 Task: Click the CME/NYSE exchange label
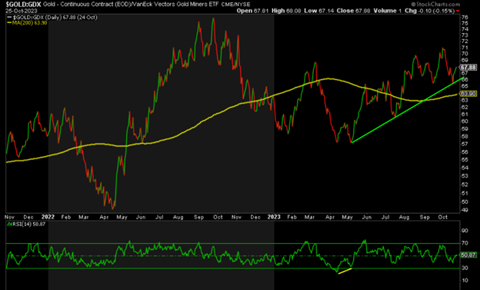click(x=235, y=5)
